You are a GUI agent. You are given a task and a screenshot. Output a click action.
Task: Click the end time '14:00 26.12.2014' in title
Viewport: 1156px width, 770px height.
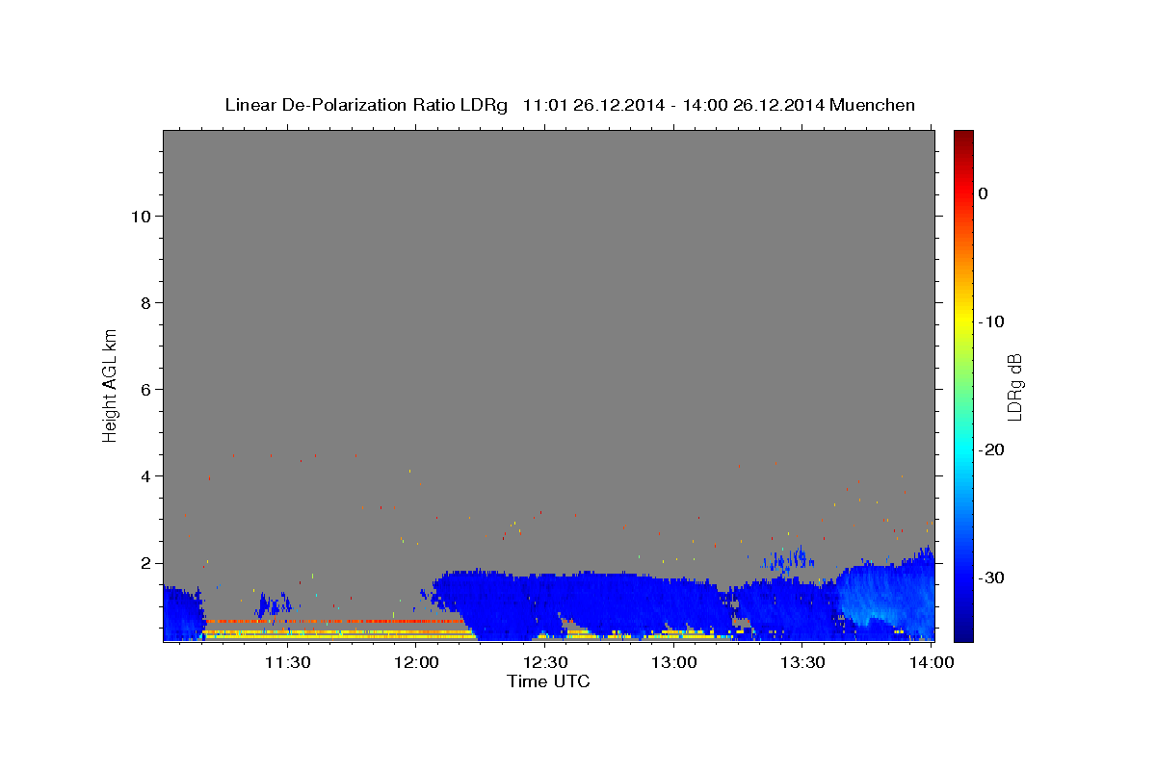pyautogui.click(x=754, y=105)
